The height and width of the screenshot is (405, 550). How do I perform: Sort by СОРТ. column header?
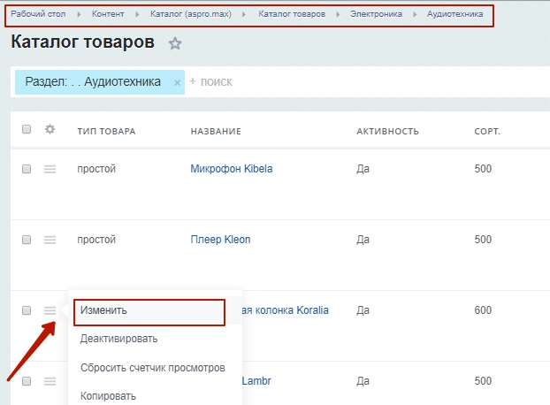pos(487,132)
